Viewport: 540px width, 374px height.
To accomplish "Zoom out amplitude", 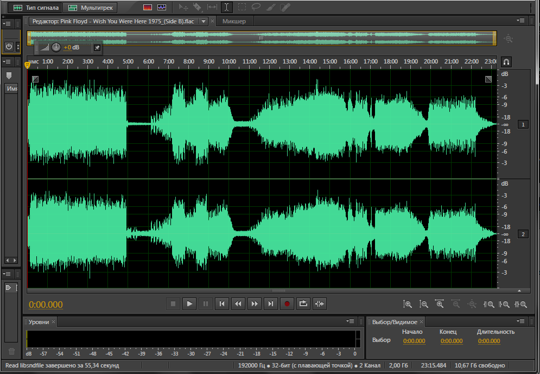I will tap(424, 304).
